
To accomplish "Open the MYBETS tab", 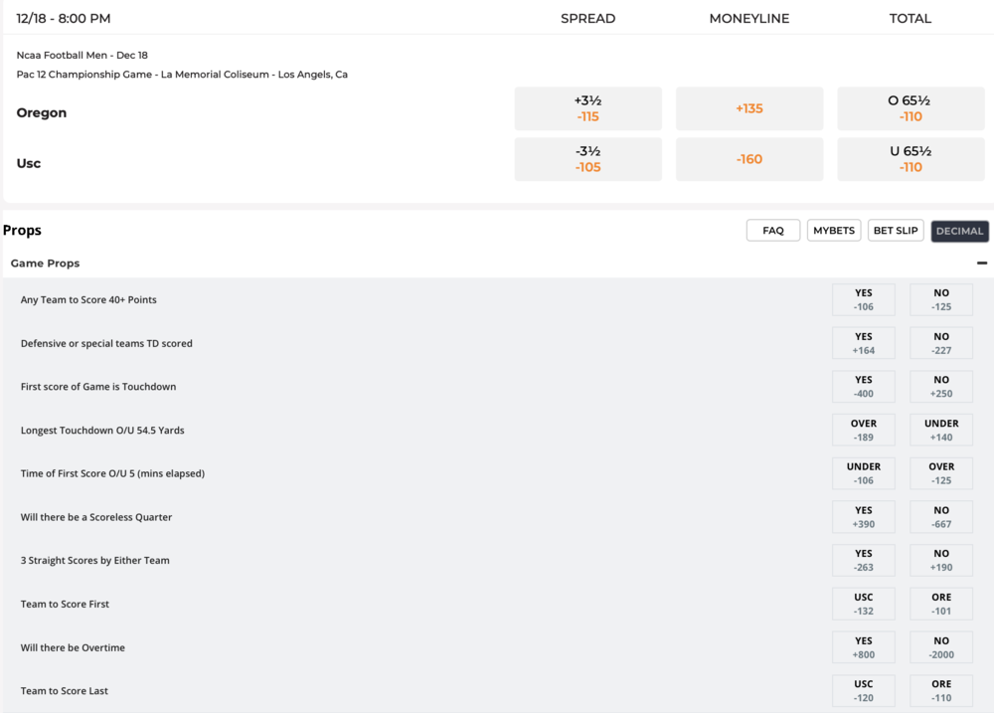I will 833,231.
